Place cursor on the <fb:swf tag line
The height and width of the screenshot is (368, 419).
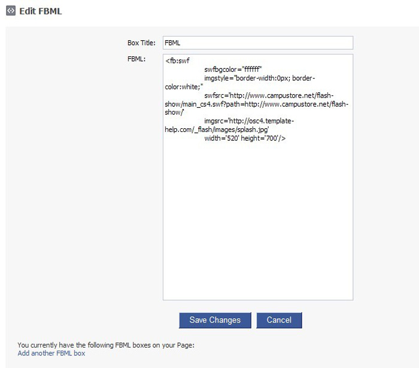coord(177,61)
